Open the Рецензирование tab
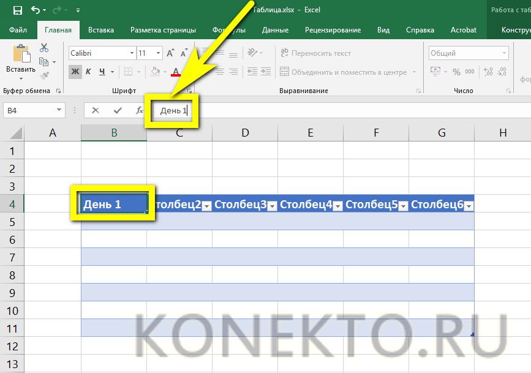The image size is (531, 373). point(334,30)
